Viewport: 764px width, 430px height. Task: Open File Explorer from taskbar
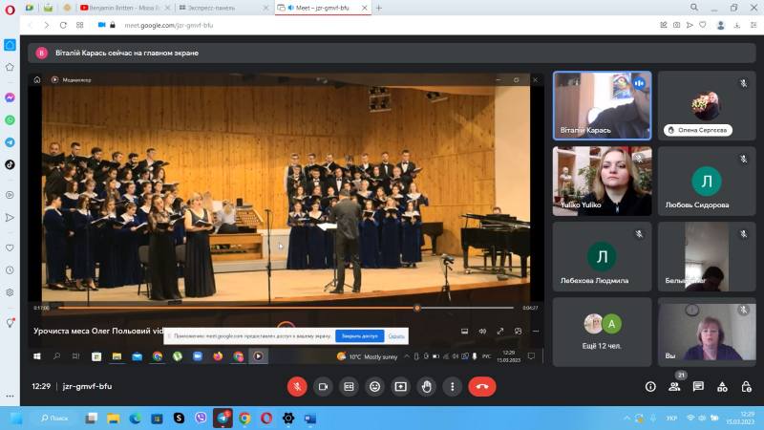(x=114, y=419)
